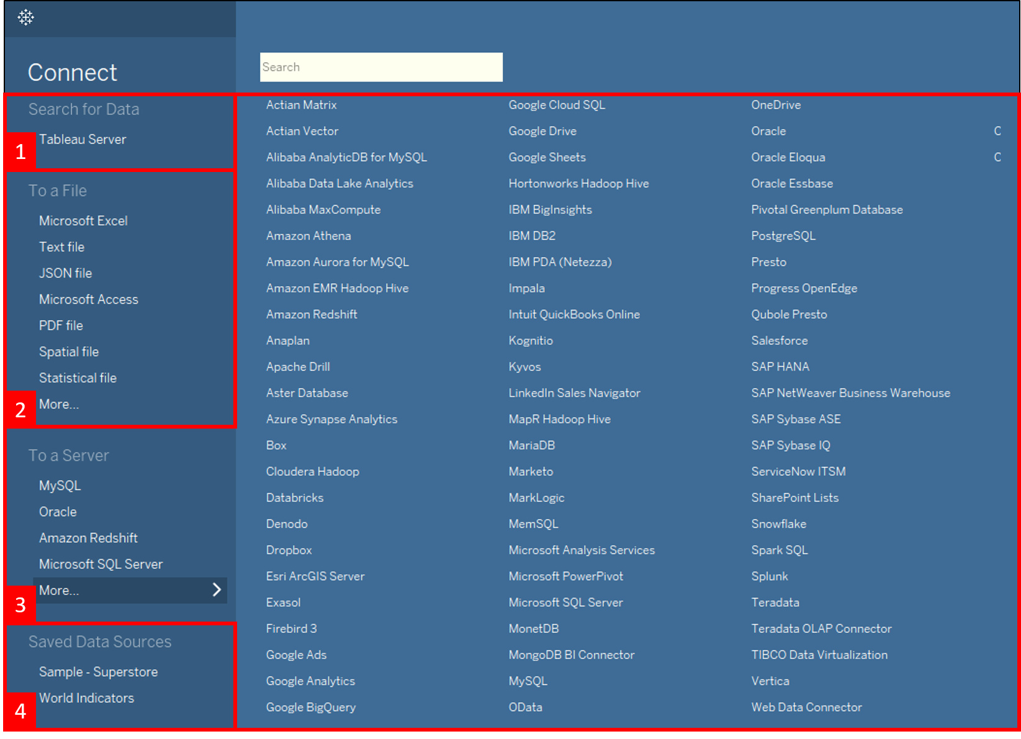Choose Google BigQuery connector
Screen dimensions: 1021x739
[x=310, y=707]
